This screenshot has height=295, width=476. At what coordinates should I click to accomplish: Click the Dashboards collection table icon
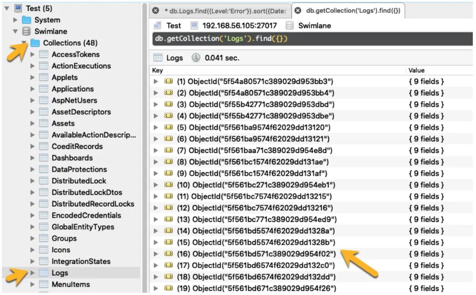tap(44, 158)
